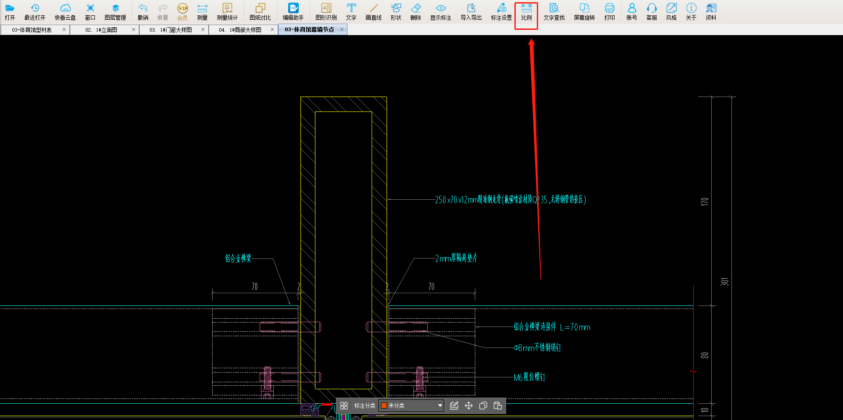Open the 最近打开 recent files list
843x420 pixels.
tap(35, 12)
